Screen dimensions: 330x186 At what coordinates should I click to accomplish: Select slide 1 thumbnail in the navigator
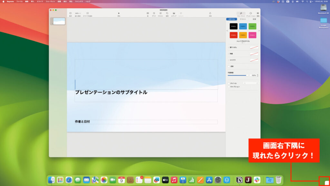[x=59, y=21]
